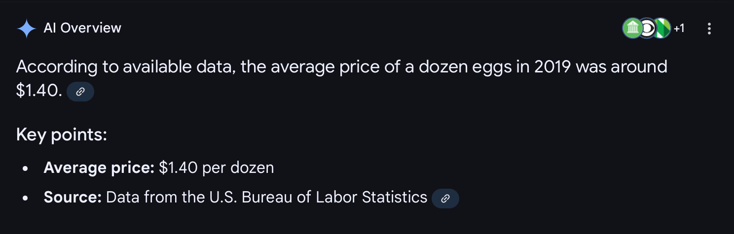Click the '$1.40 per dozen' bullet text
This screenshot has height=234, width=734.
216,168
